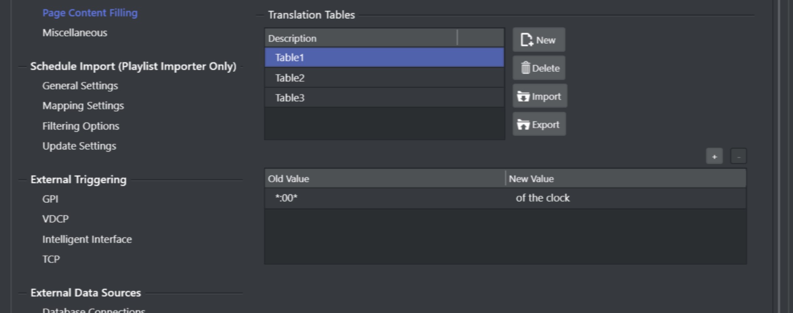Click the Delete trash can icon
793x313 pixels.
(x=525, y=68)
